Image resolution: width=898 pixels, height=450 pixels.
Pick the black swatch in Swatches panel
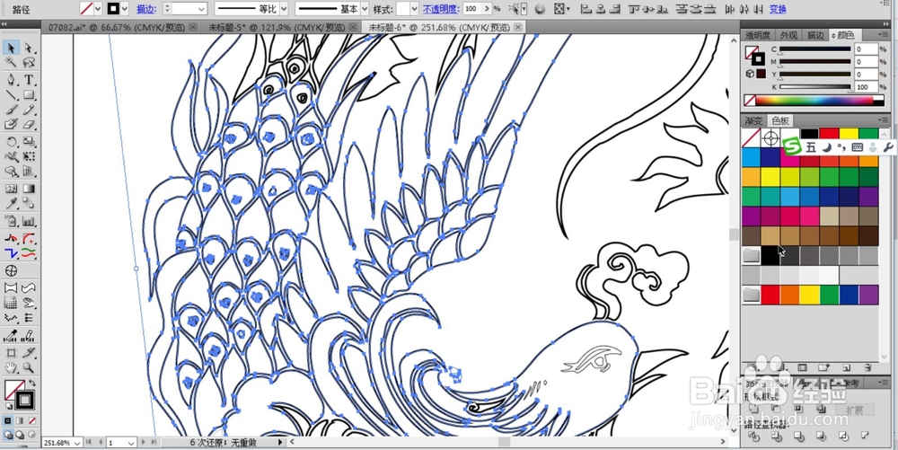tap(809, 135)
